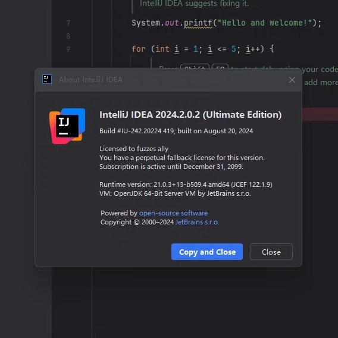
Task: Click the printf call in editor code
Action: (198, 23)
